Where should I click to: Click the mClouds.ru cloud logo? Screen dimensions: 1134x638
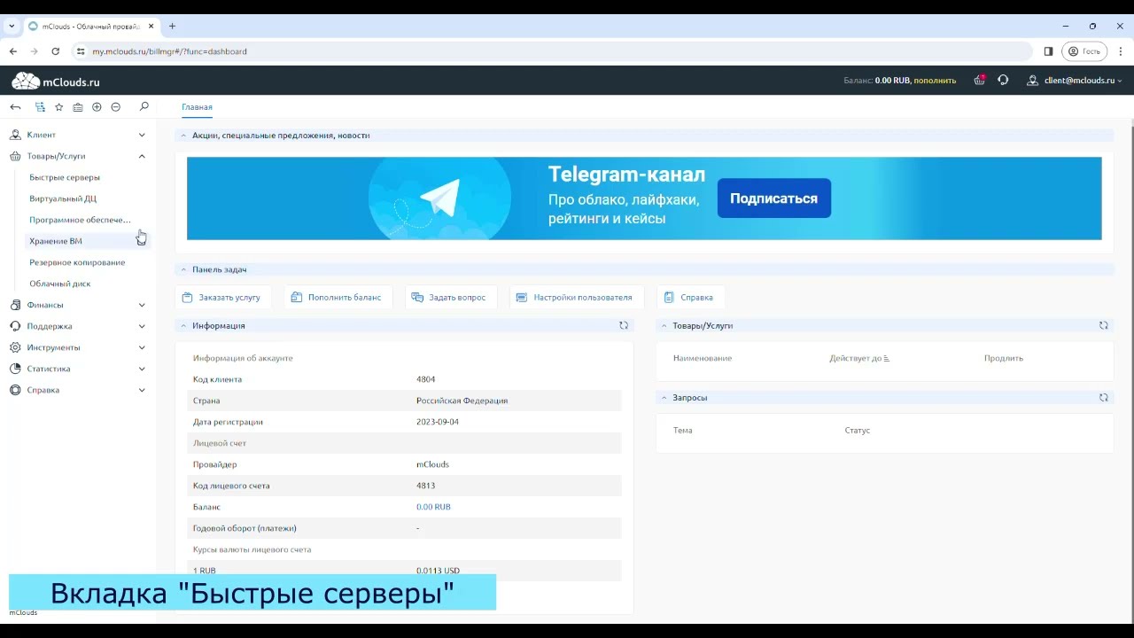click(55, 82)
